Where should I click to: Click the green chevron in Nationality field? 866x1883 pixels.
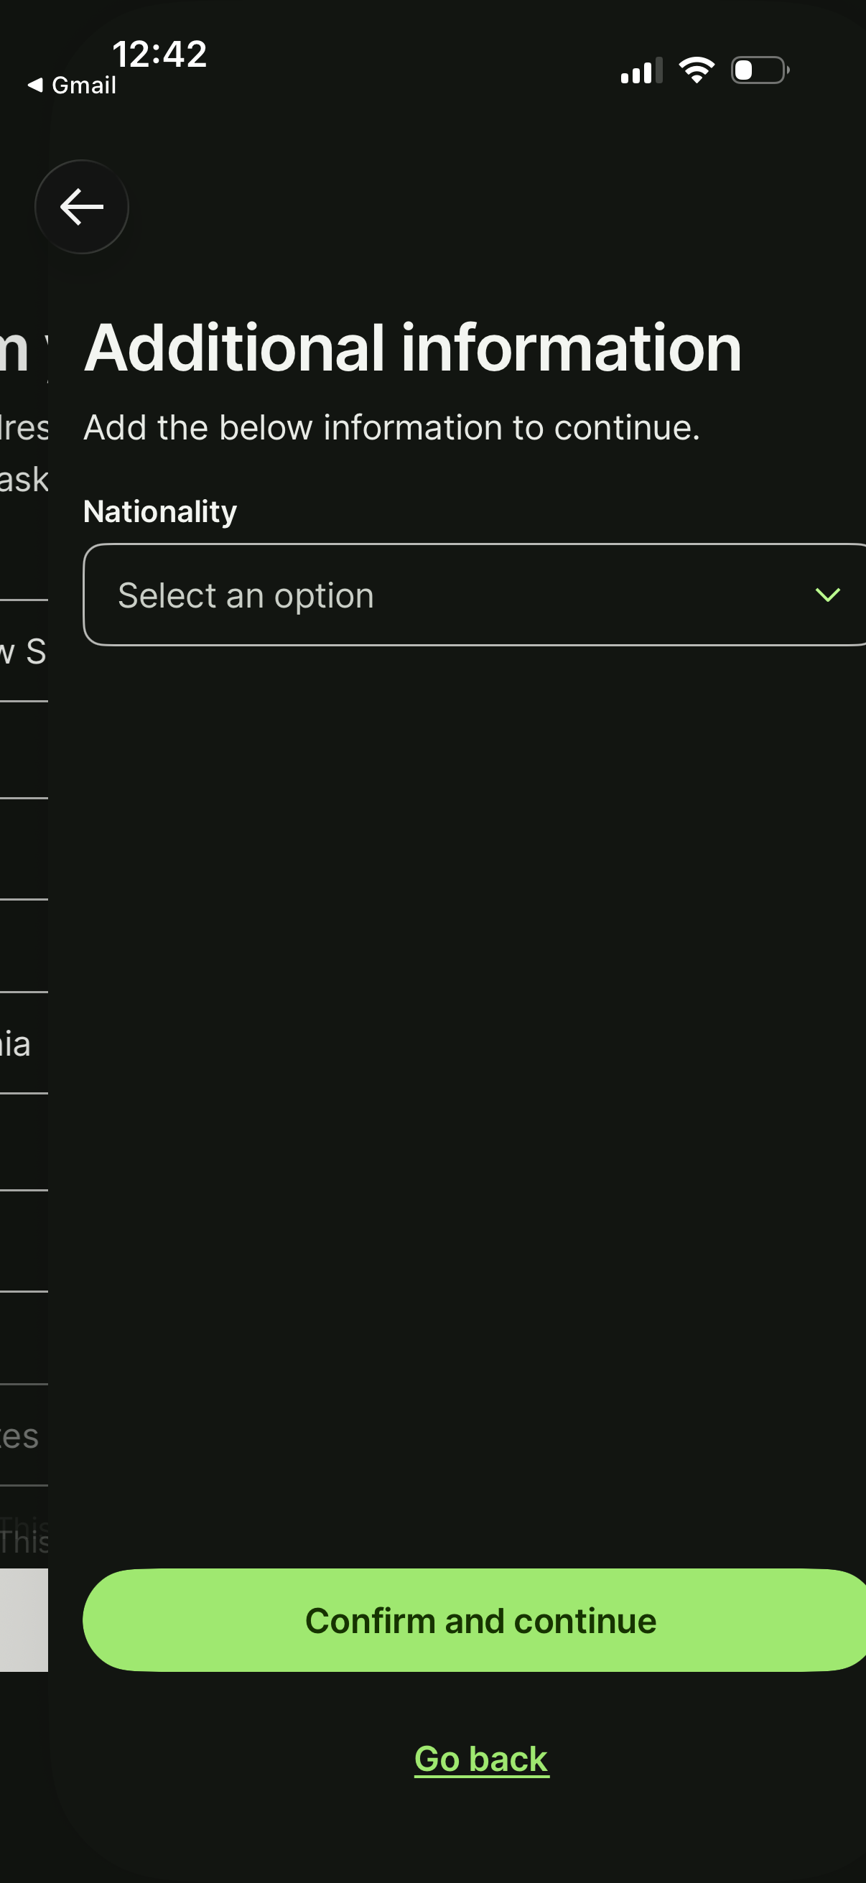[x=827, y=595]
